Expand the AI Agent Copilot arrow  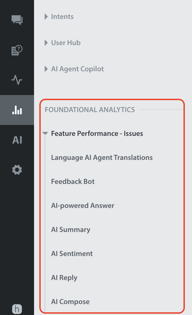point(46,69)
